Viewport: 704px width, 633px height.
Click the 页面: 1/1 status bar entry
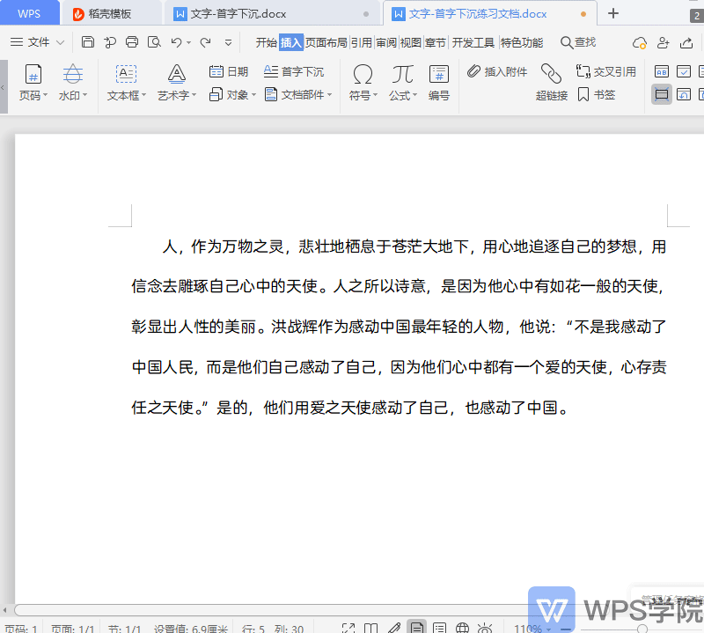click(73, 629)
